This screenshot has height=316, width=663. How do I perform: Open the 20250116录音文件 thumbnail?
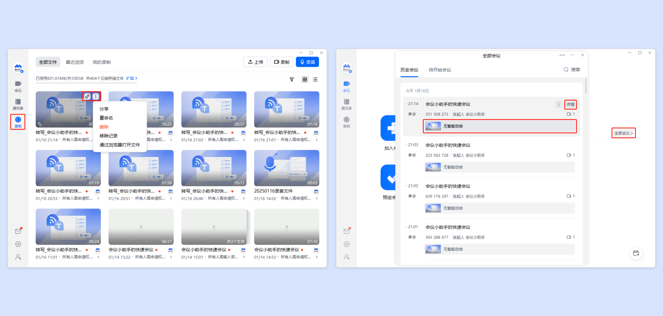coord(286,168)
